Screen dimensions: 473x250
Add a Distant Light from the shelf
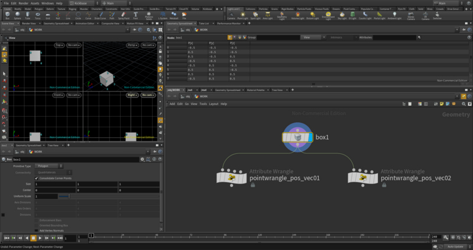pos(313,15)
